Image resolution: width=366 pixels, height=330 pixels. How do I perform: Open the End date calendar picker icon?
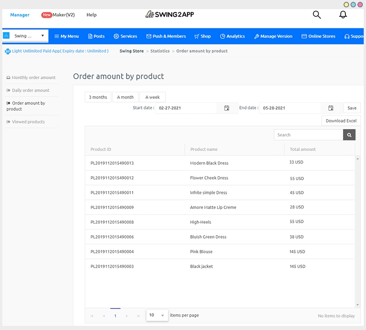pyautogui.click(x=331, y=108)
